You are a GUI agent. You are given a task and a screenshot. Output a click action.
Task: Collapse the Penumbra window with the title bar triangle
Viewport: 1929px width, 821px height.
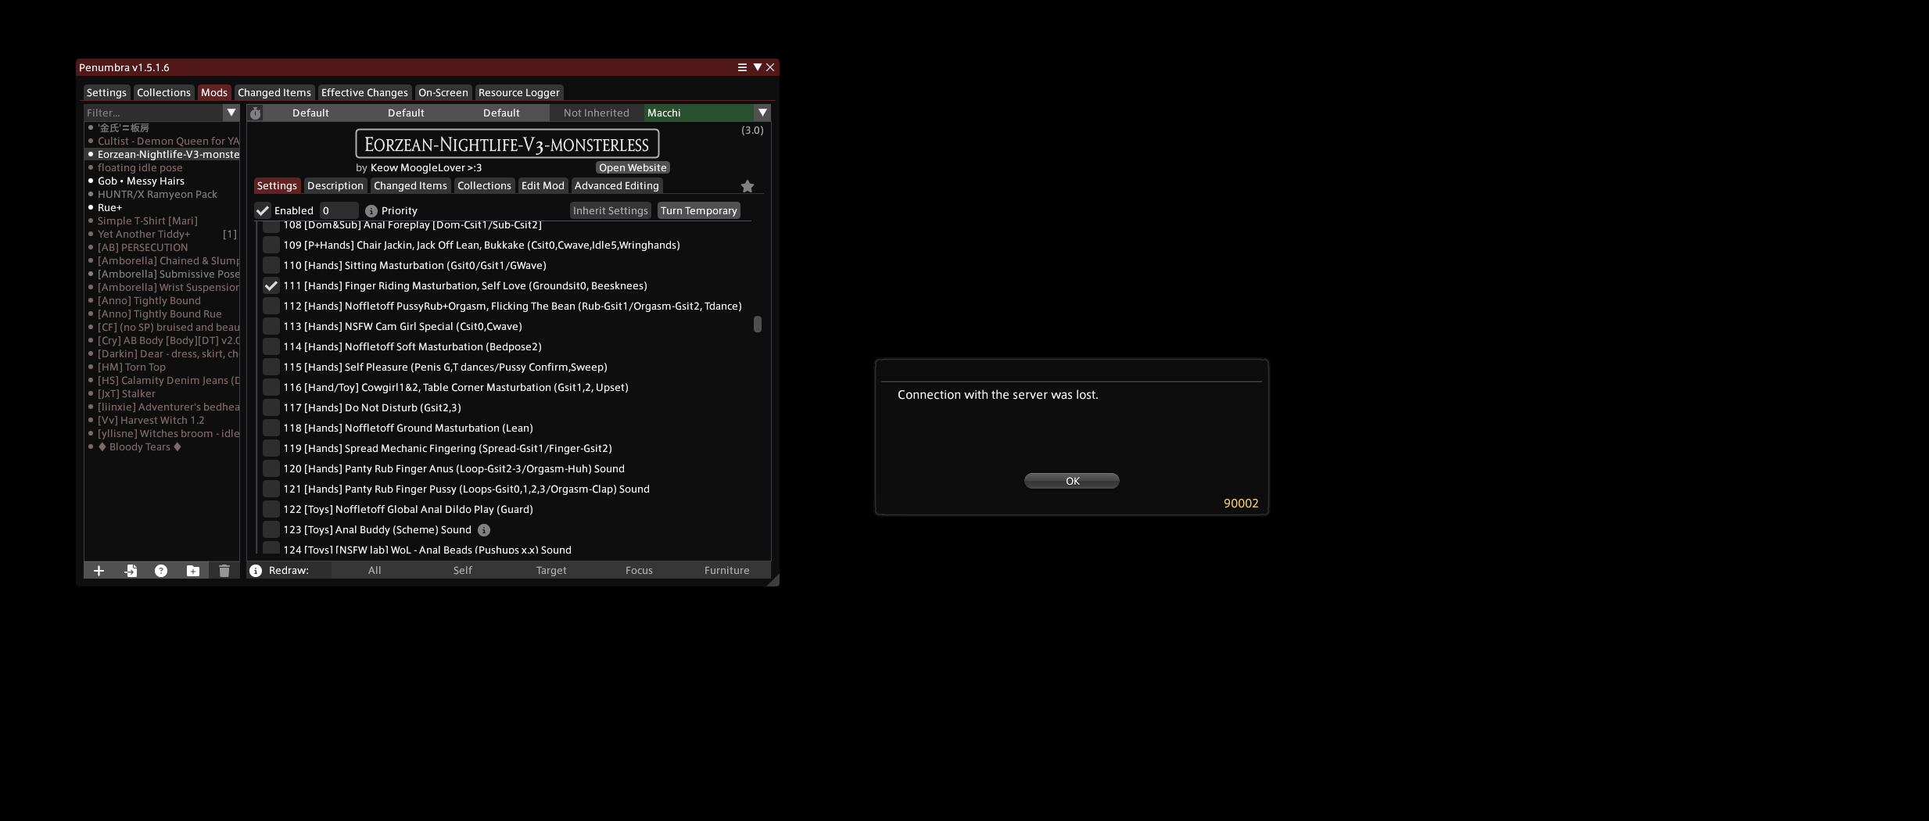[757, 67]
